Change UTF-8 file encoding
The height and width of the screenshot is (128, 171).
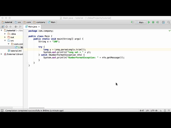click(154, 111)
